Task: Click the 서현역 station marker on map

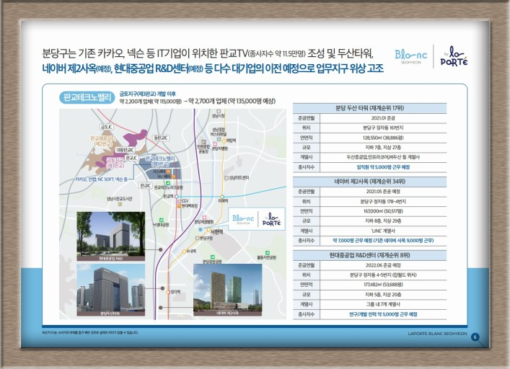Action: (208, 230)
